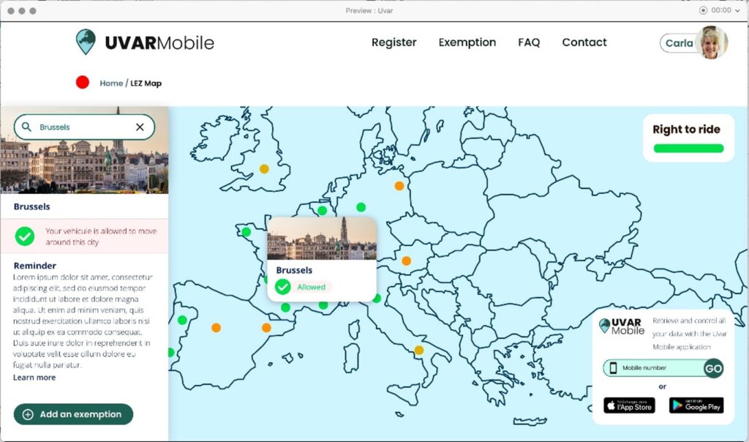Go back via the Home breadcrumb
Viewport: 749px width, 442px height.
pyautogui.click(x=111, y=83)
